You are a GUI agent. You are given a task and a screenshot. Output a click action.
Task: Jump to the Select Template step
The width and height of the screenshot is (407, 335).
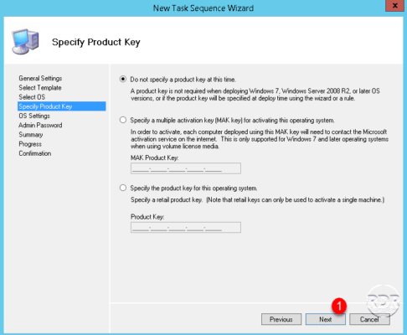pos(40,88)
